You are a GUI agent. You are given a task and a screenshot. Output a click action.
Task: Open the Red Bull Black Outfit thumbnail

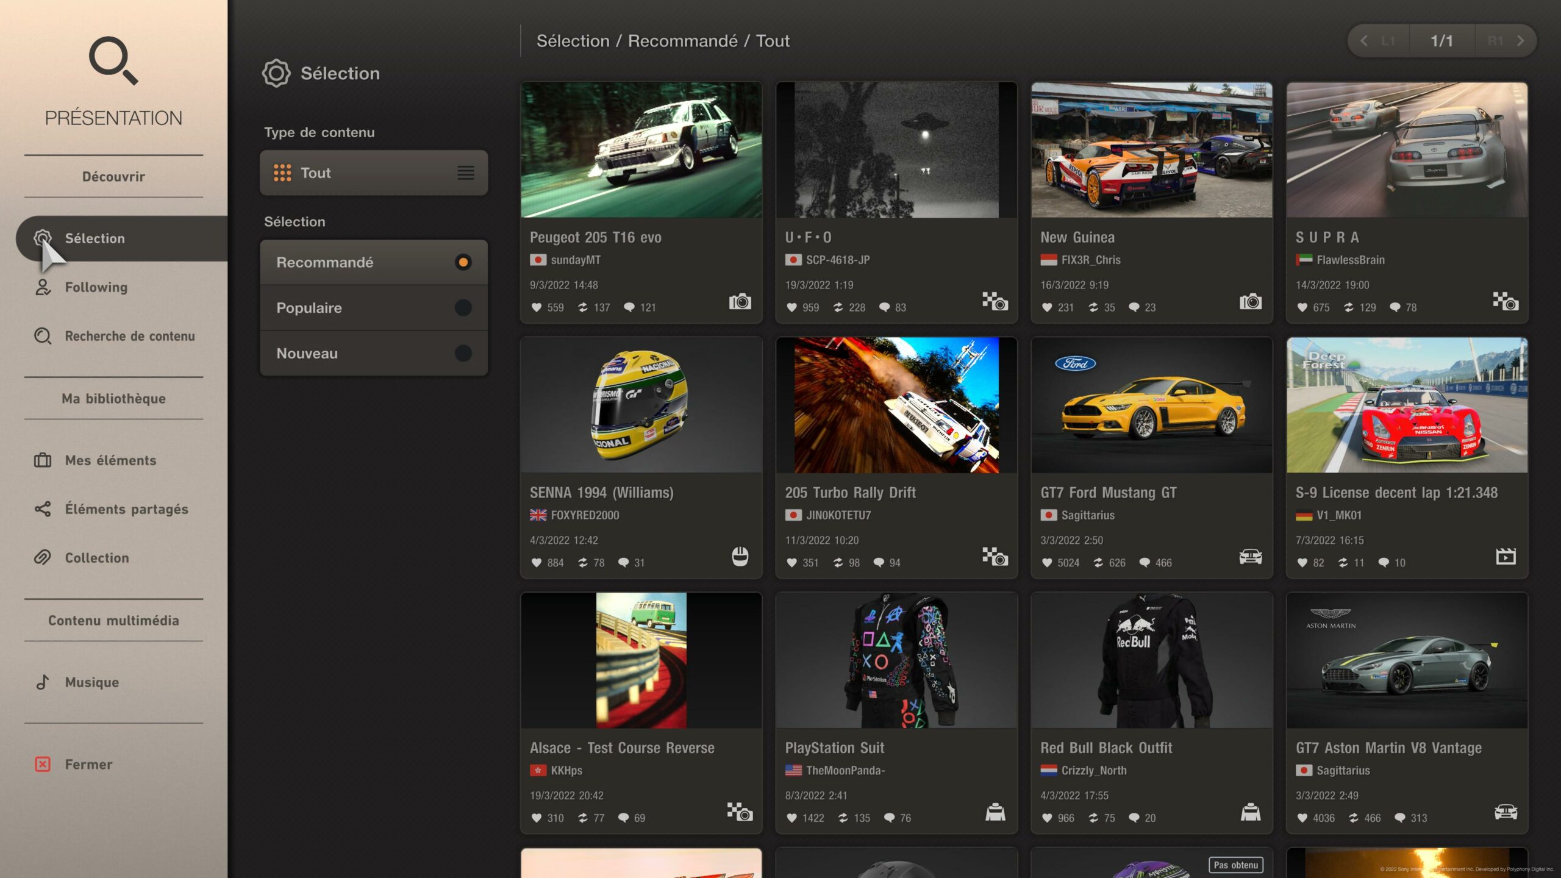[x=1152, y=660]
